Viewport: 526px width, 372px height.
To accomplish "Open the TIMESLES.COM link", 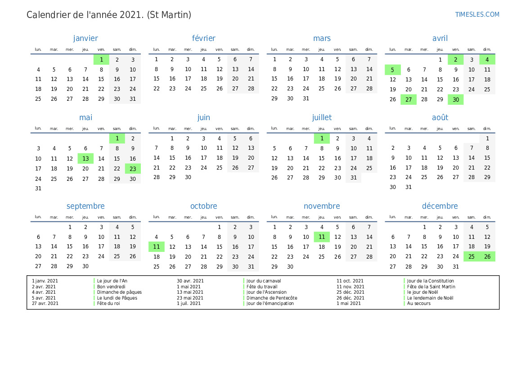I will pos(477,14).
